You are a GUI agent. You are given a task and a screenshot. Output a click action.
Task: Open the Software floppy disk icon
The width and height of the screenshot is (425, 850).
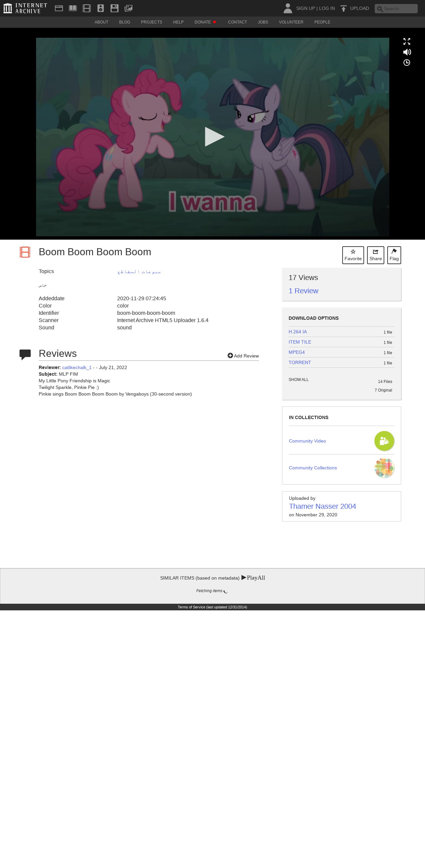pyautogui.click(x=115, y=8)
